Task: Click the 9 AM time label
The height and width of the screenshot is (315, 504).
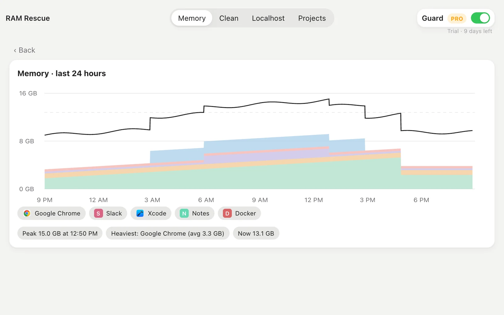Action: pyautogui.click(x=260, y=200)
